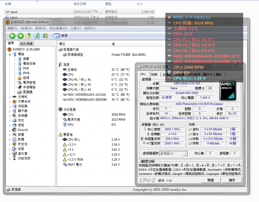Click the 驗證 button in CPU-Z
Image resolution: width=259 pixels, height=202 pixels.
(211, 180)
